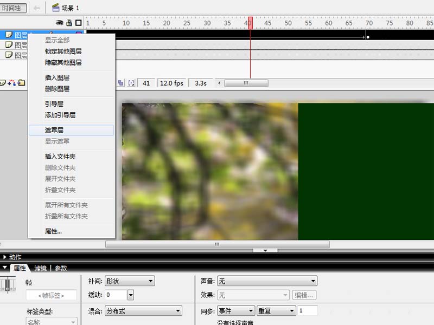Click the 编辑... sound effect button
Image resolution: width=434 pixels, height=325 pixels.
point(304,295)
